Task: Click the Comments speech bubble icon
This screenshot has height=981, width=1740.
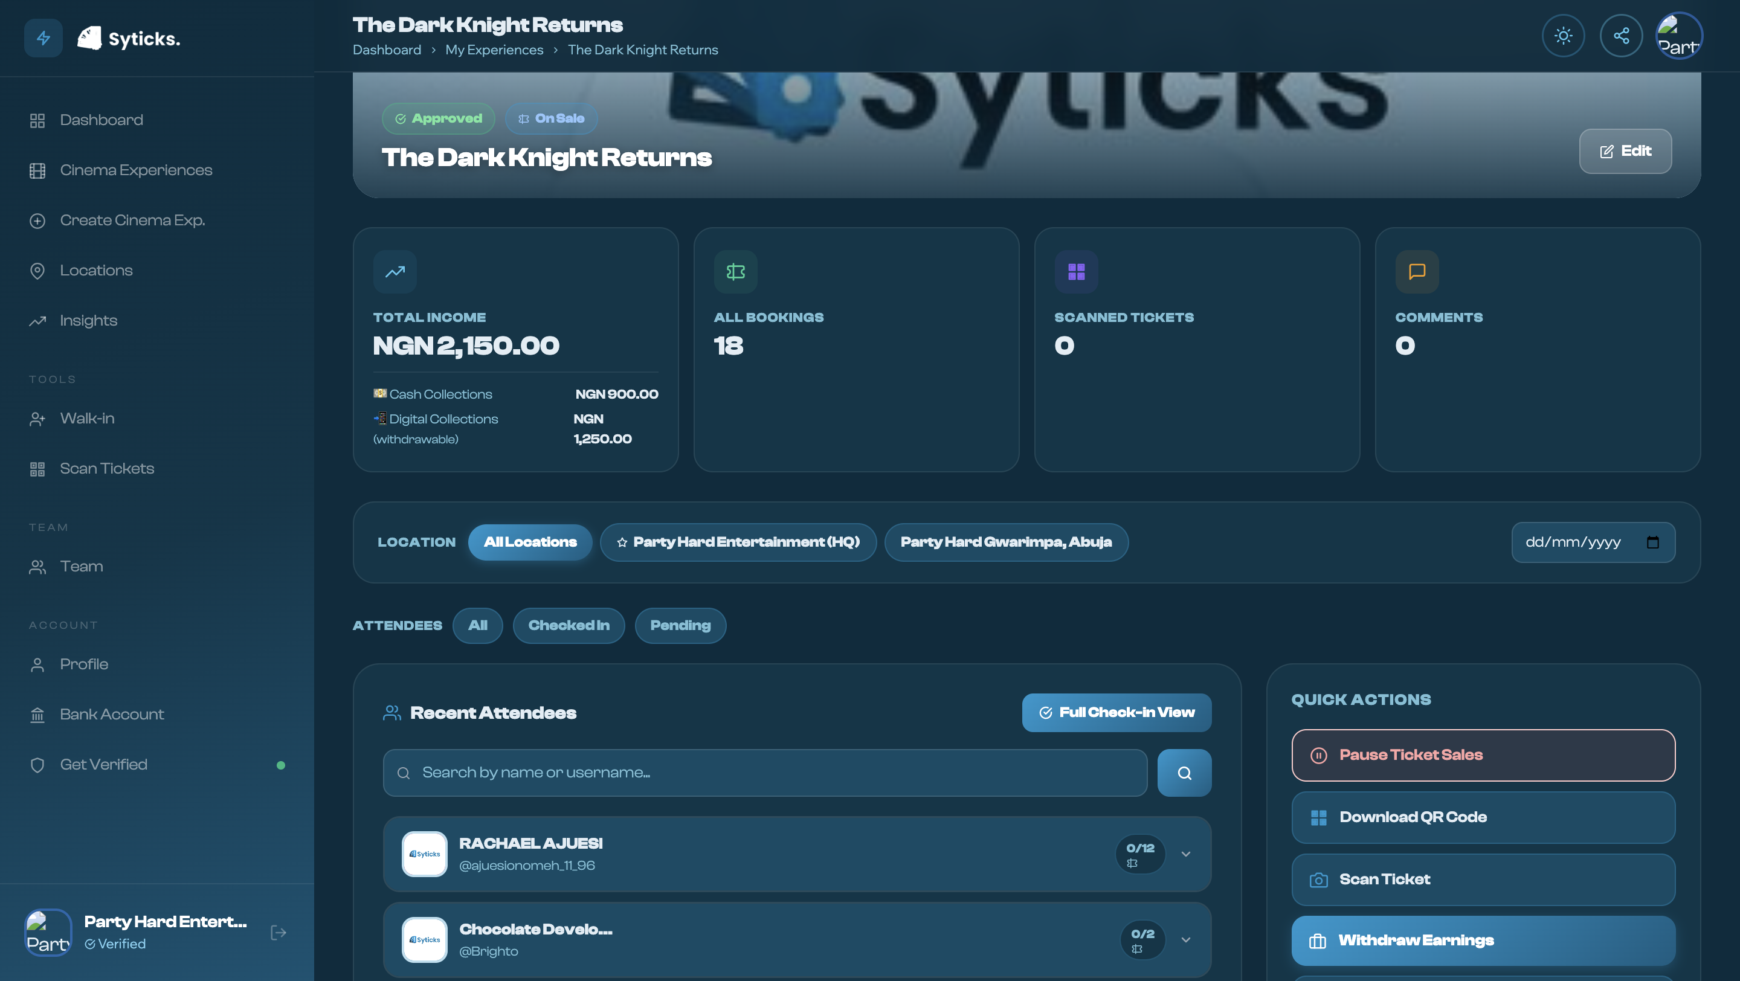Action: coord(1417,272)
